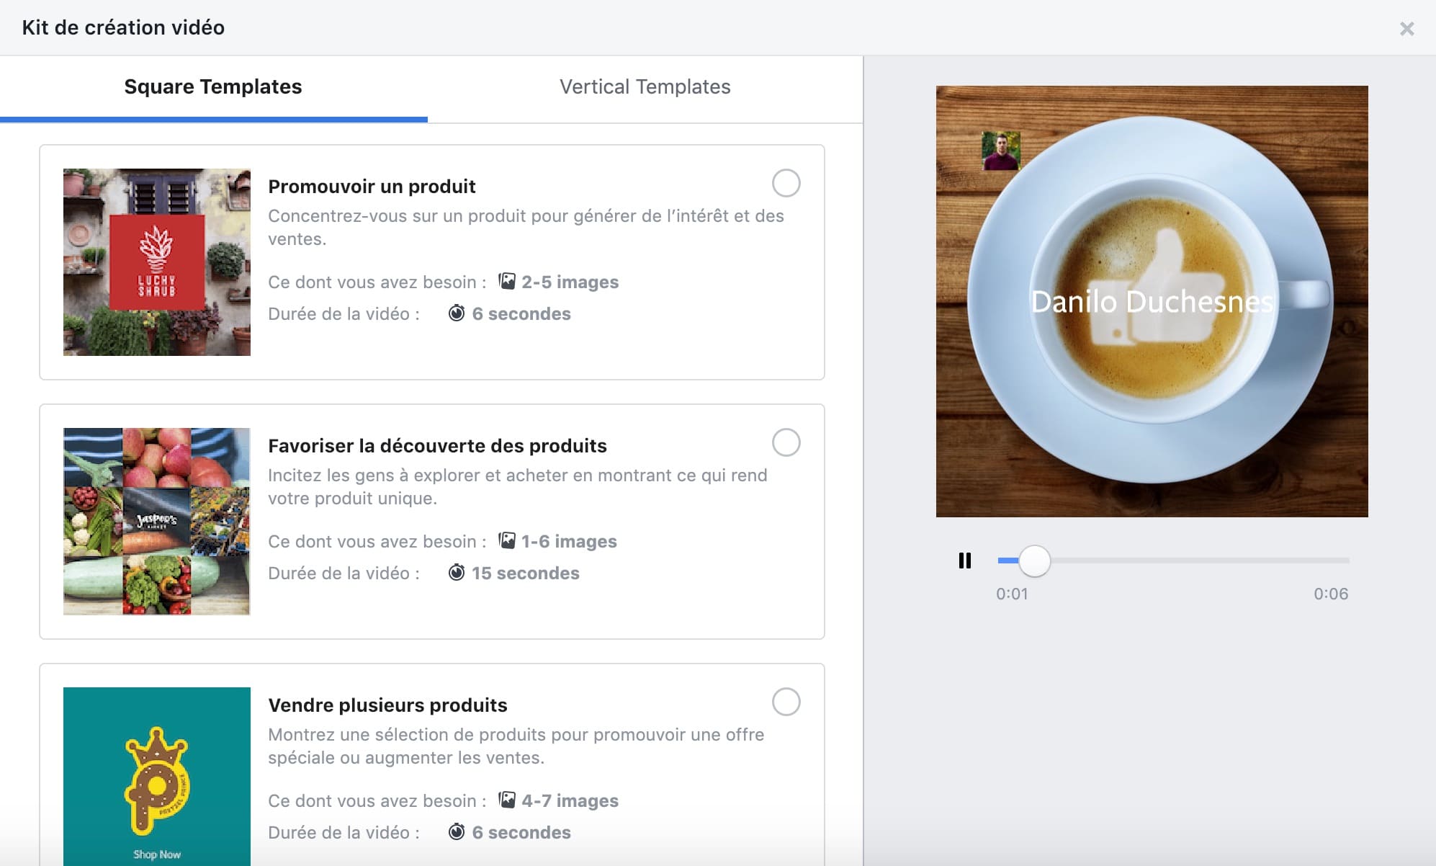Click the video progress slider handle
Image resolution: width=1436 pixels, height=866 pixels.
coord(1034,561)
